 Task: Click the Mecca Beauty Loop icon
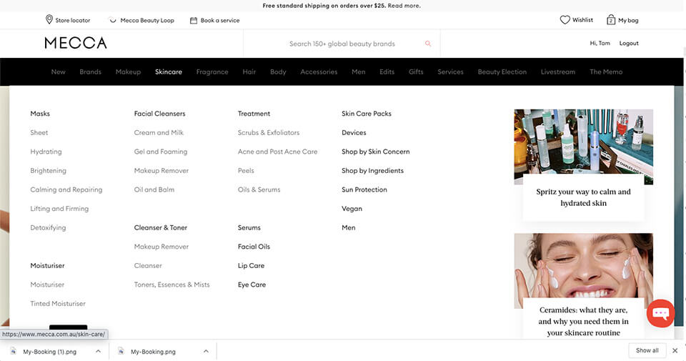[113, 20]
